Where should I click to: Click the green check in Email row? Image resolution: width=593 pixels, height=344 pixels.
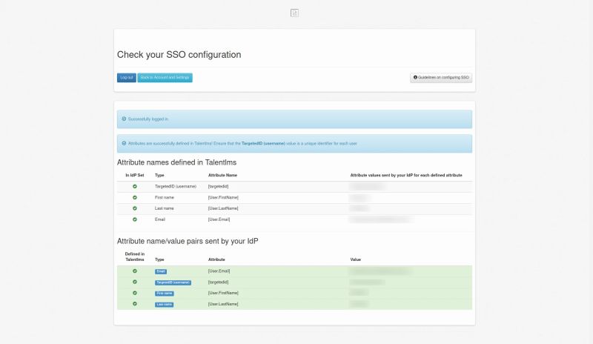point(135,219)
